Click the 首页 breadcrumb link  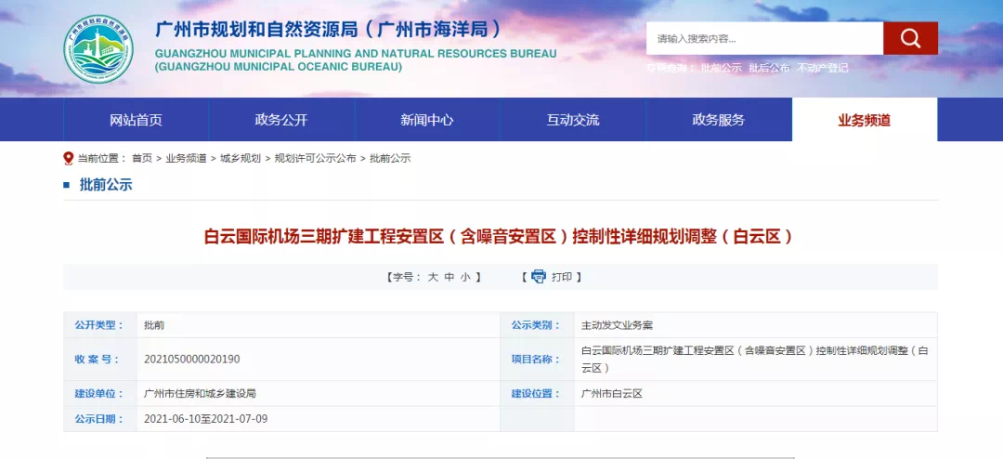[141, 159]
